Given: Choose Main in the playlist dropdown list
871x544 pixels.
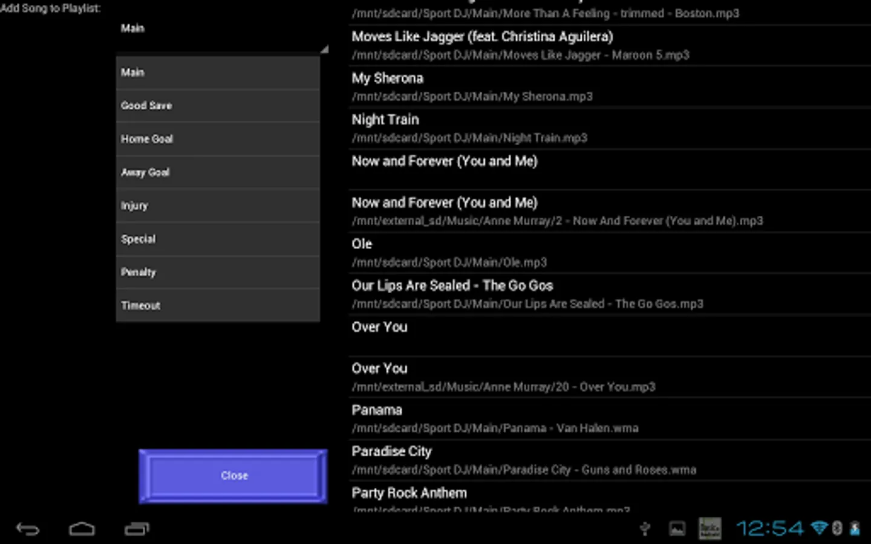Looking at the screenshot, I should 218,73.
